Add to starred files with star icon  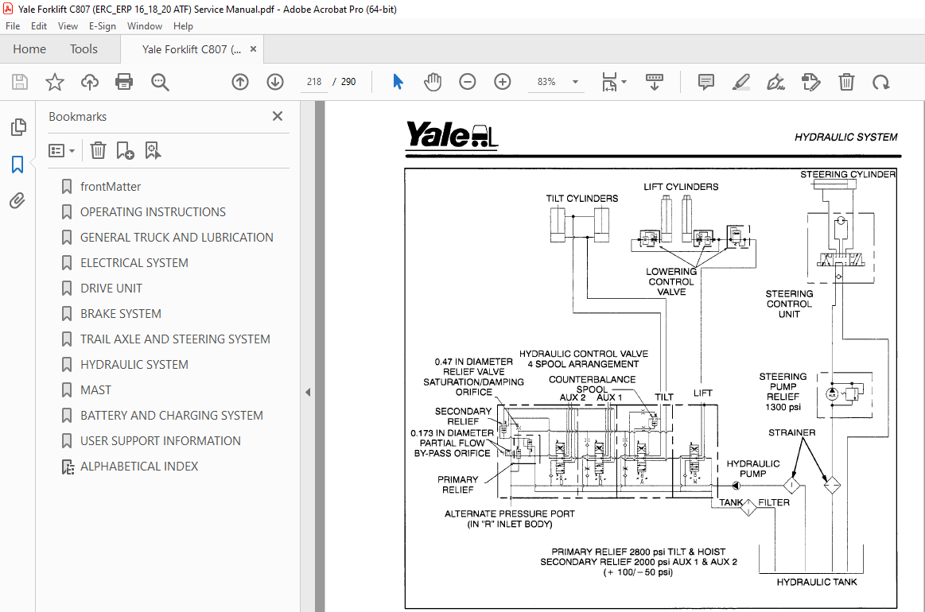55,82
